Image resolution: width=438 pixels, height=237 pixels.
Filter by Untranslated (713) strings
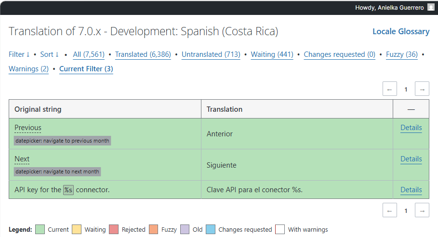point(211,54)
